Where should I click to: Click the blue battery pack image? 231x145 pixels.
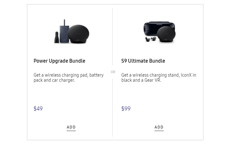click(63, 33)
